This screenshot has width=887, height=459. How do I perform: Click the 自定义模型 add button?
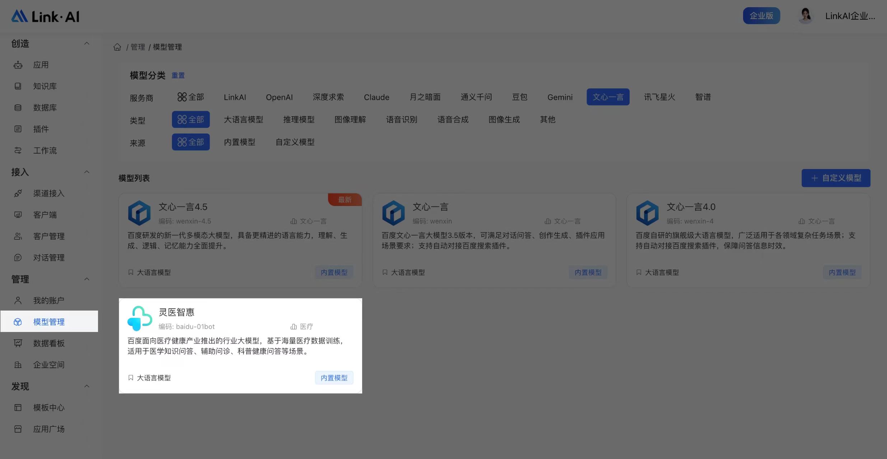[x=836, y=178]
